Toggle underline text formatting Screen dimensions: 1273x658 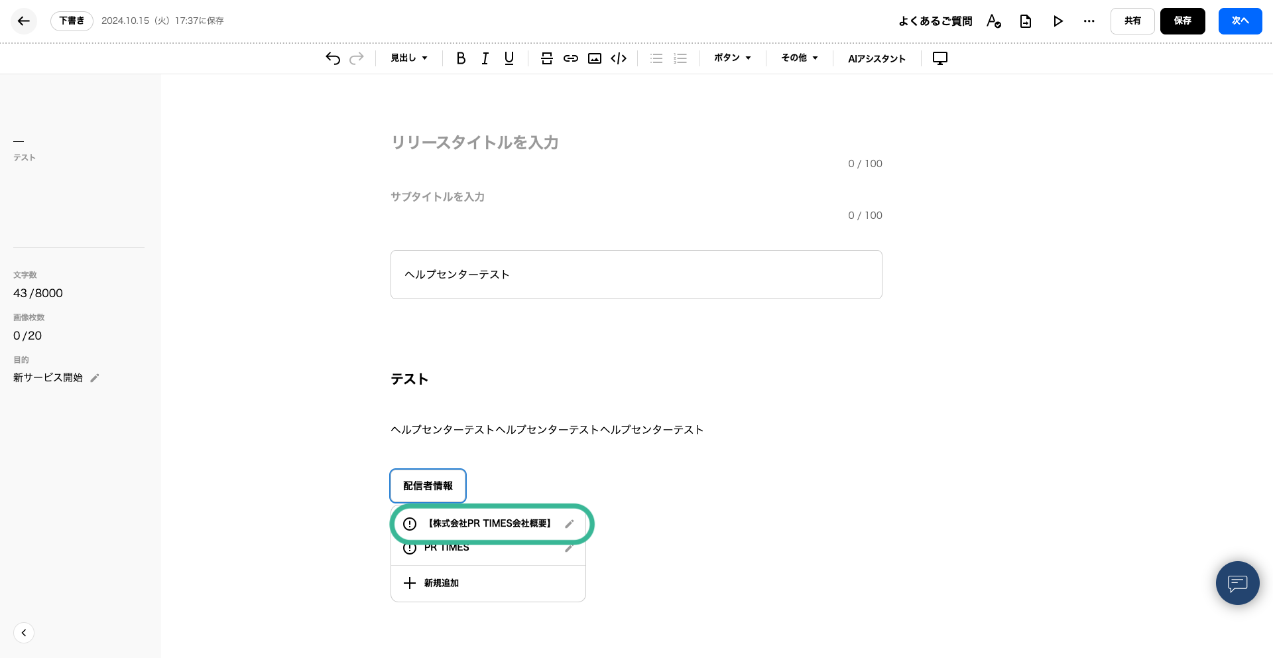509,58
